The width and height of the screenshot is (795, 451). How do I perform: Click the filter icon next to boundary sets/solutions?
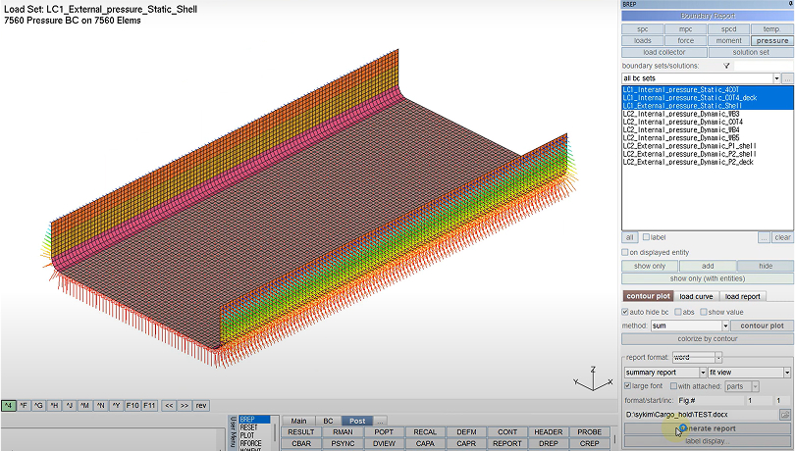725,66
